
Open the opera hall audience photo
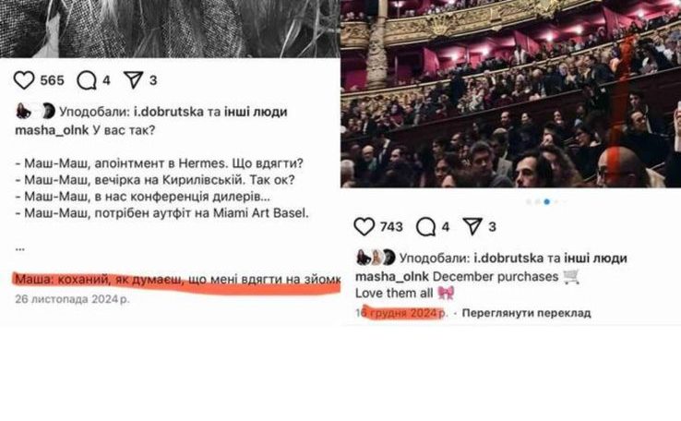coord(511,94)
